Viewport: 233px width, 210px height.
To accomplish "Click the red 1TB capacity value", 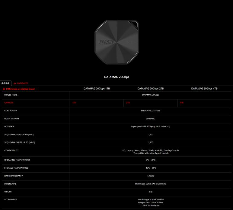I will (x=74, y=103).
